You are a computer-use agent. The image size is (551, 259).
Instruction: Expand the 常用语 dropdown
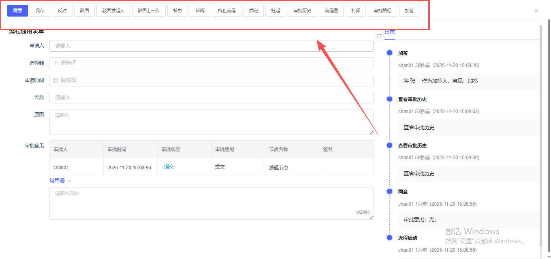tap(60, 181)
